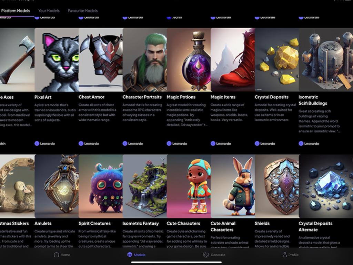This screenshot has width=353, height=265.
Task: Open the Home tab icon
Action: pyautogui.click(x=56, y=255)
